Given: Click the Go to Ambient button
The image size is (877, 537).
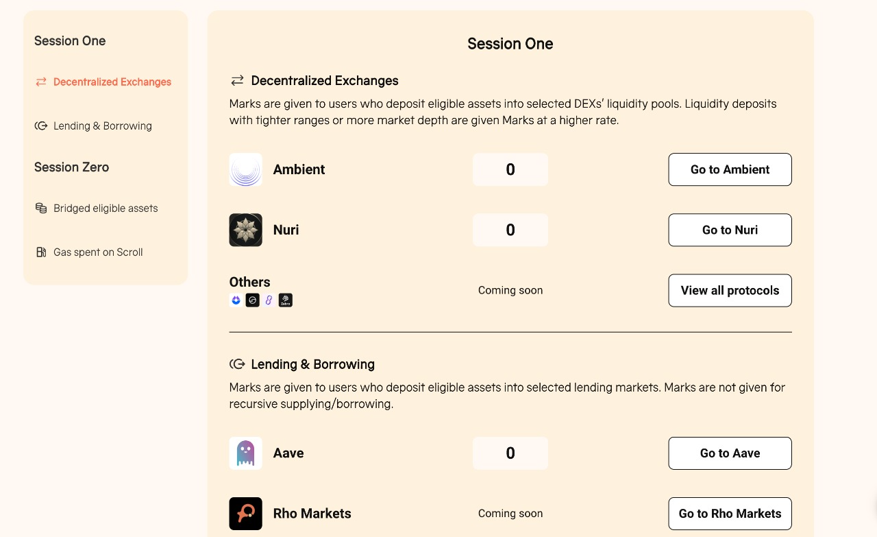Looking at the screenshot, I should coord(730,169).
